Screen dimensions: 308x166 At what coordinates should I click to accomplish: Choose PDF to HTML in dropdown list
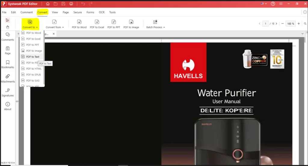pos(31,69)
